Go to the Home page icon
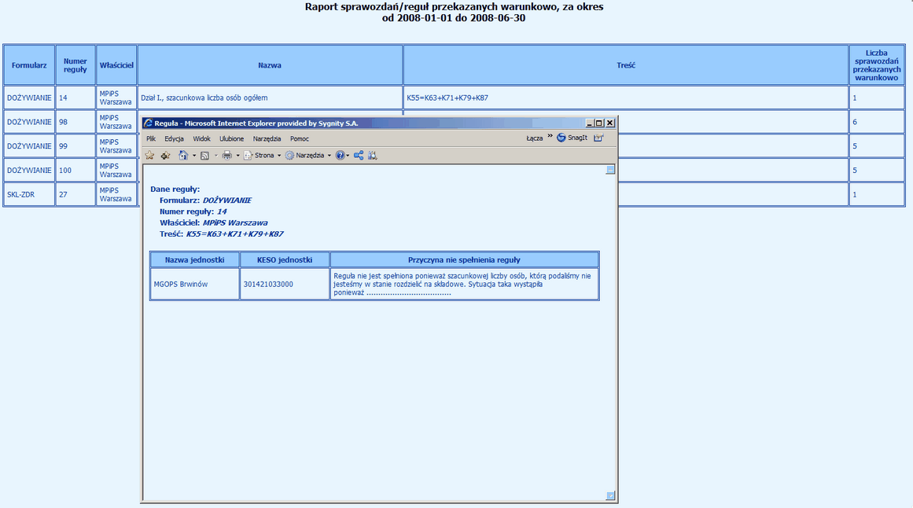This screenshot has width=913, height=508. [x=182, y=156]
